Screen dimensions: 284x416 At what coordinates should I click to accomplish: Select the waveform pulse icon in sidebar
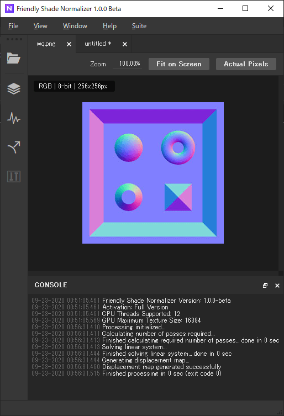coord(14,118)
